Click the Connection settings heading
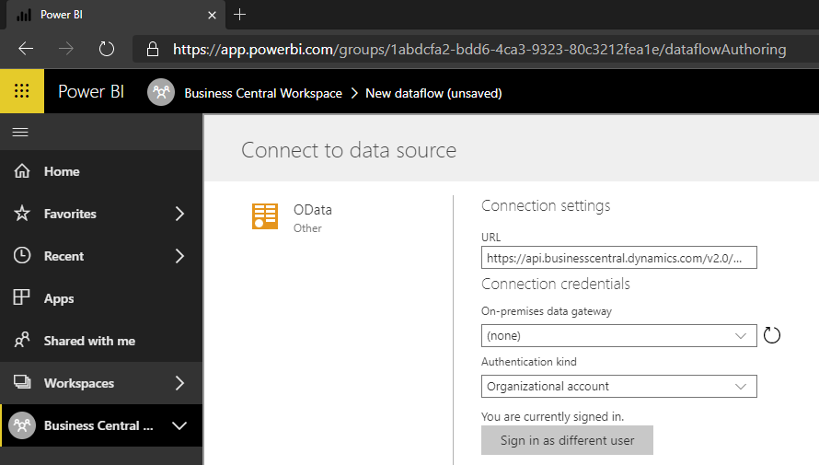 (546, 206)
